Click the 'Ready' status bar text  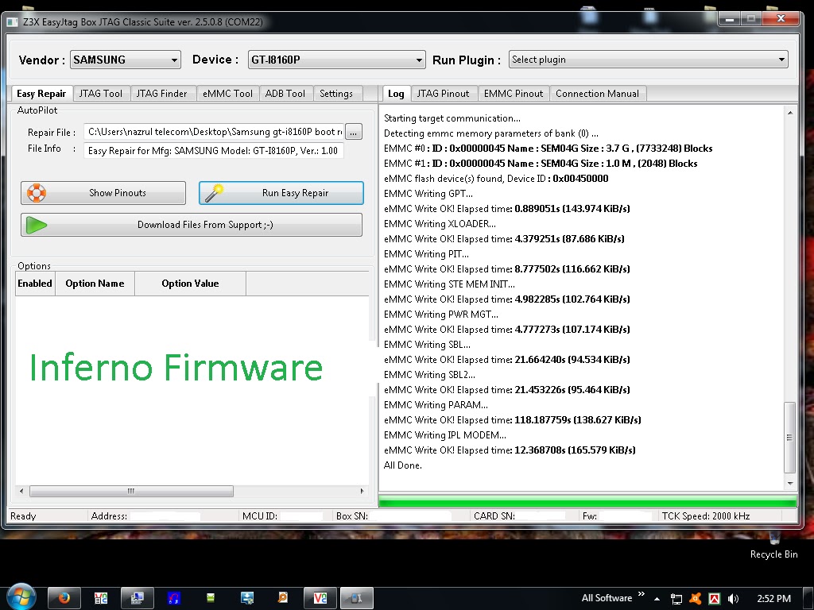tap(23, 515)
